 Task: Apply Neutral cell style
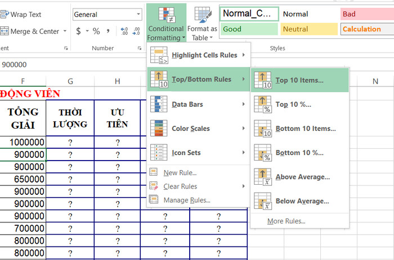(309, 29)
